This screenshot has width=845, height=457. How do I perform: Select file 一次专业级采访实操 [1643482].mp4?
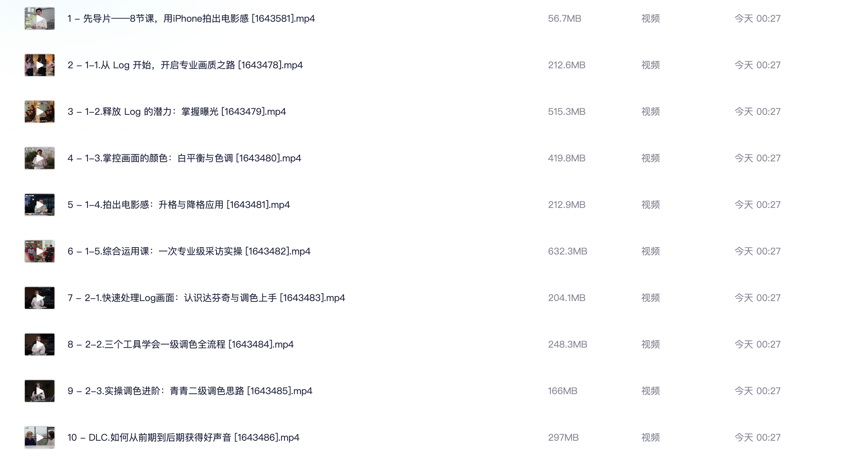point(189,251)
